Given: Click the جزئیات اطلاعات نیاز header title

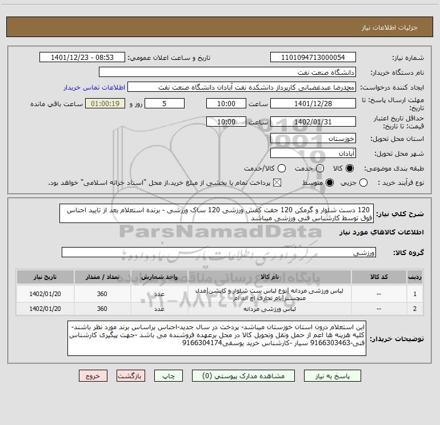Looking at the screenshot, I should 389,27.
